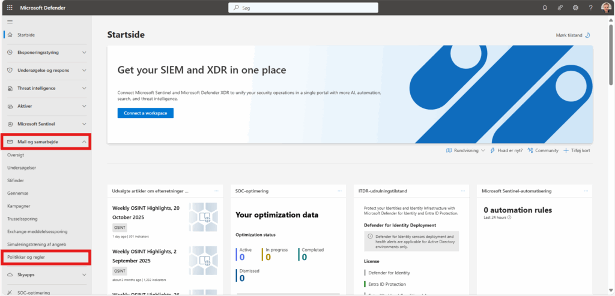Click the '0 automation rules' text
615x296 pixels.
pos(517,210)
